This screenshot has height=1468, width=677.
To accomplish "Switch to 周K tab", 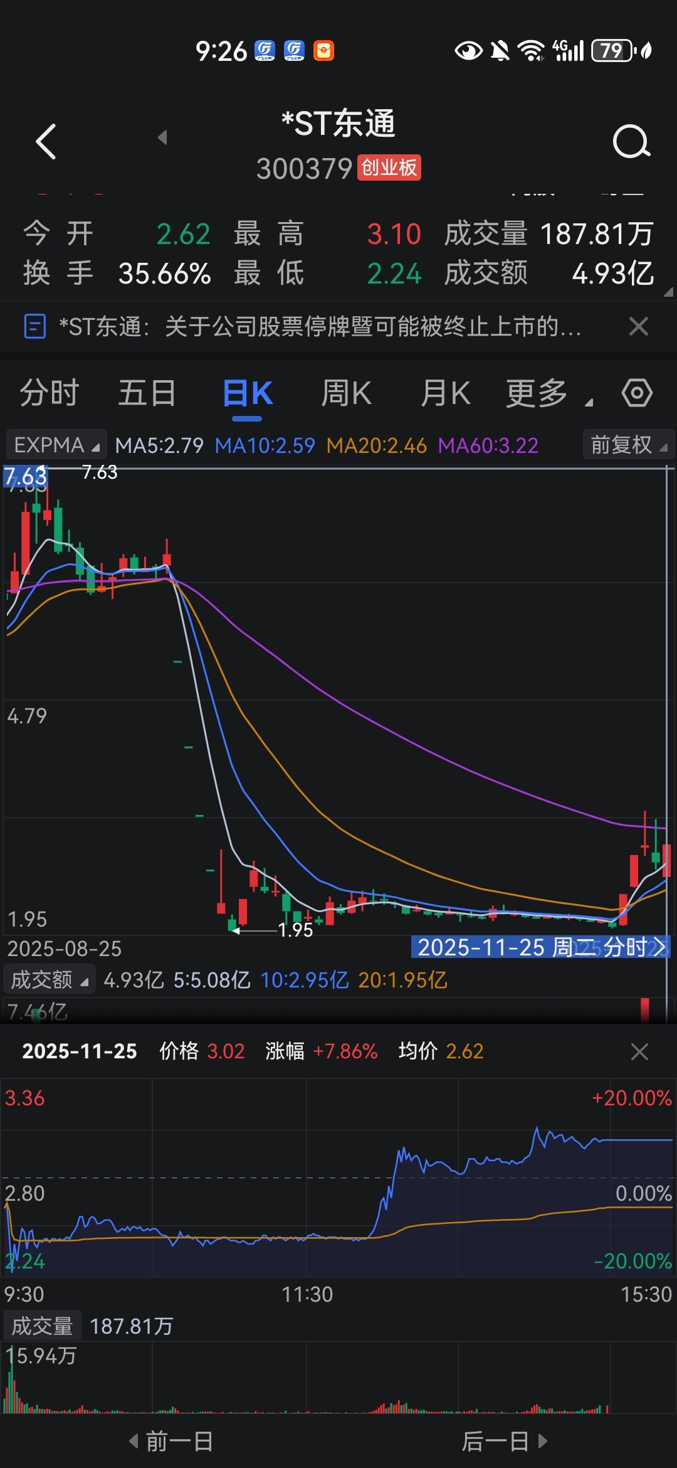I will (x=346, y=393).
